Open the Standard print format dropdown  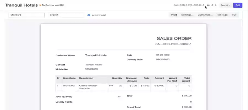pos(26,15)
